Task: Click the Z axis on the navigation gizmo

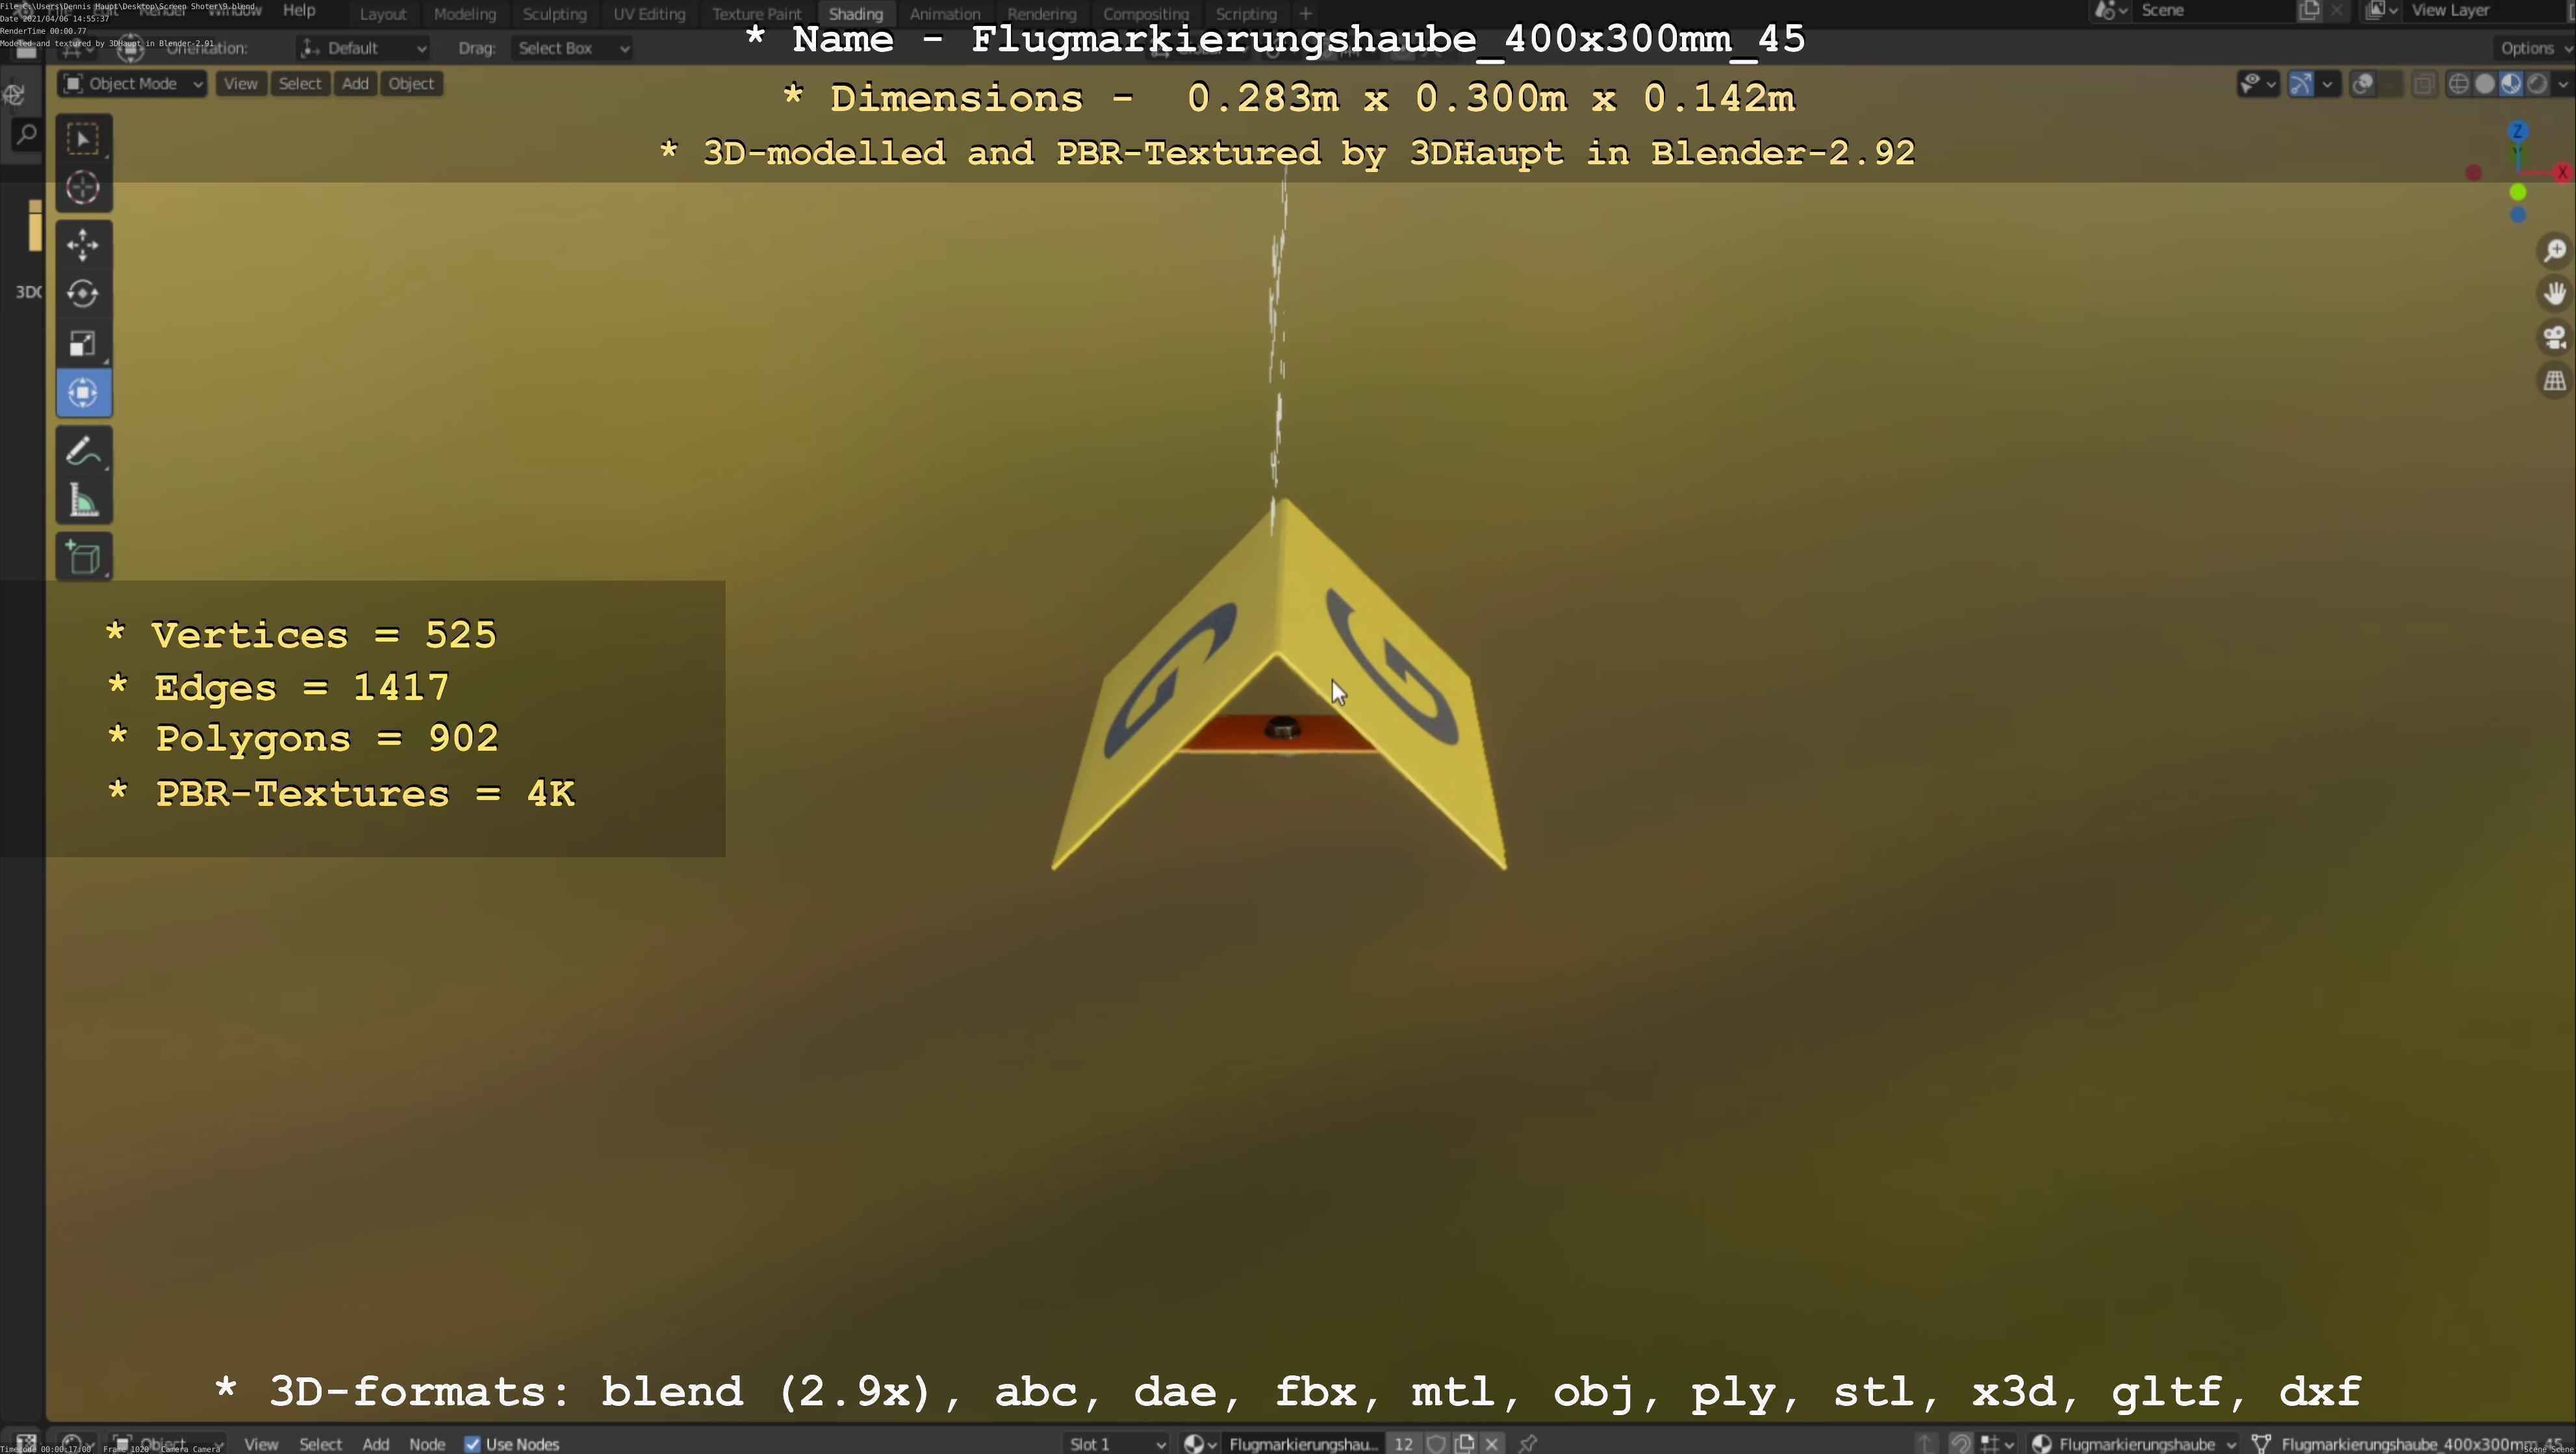Action: (x=2518, y=132)
